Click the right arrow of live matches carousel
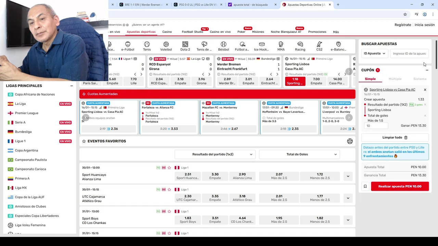This screenshot has width=438, height=246. tap(349, 71)
